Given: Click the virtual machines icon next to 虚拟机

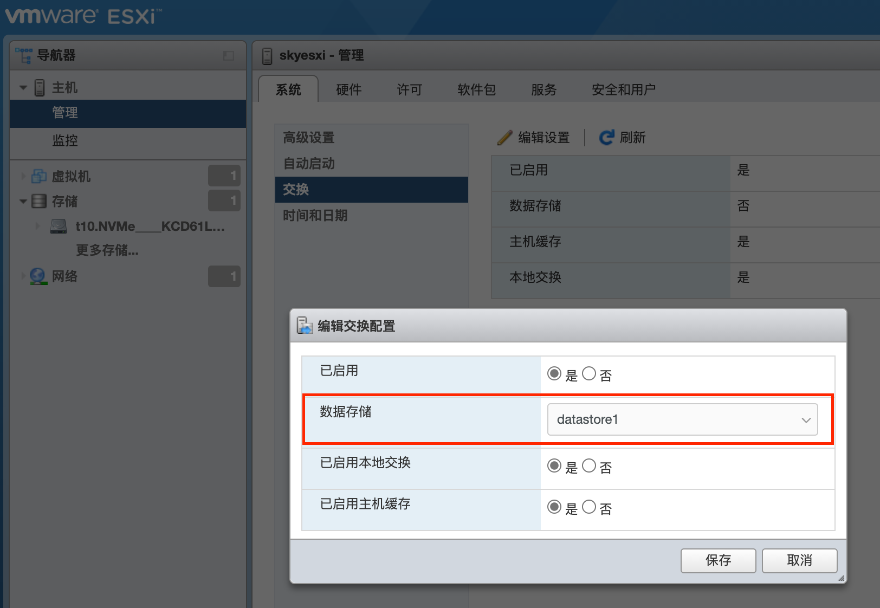Looking at the screenshot, I should pyautogui.click(x=38, y=176).
